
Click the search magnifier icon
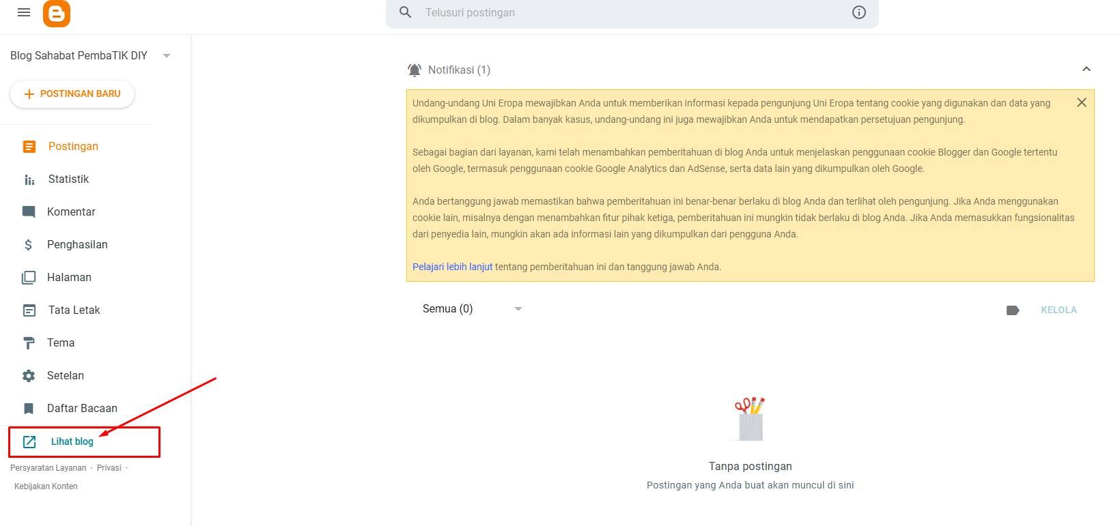[406, 12]
